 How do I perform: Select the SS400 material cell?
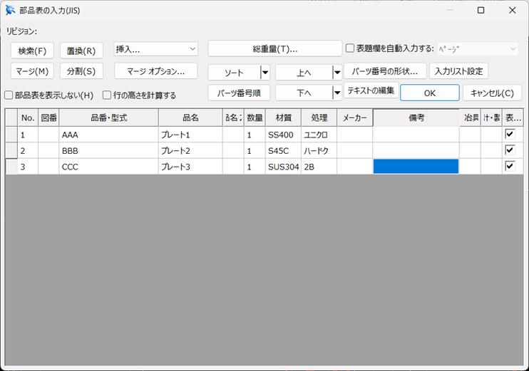284,135
